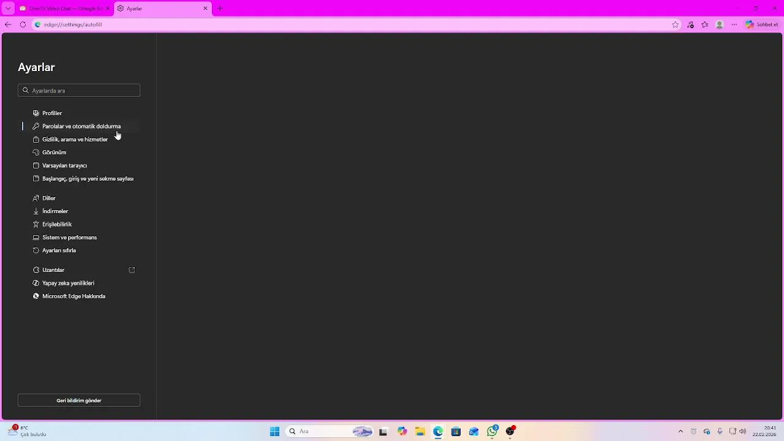The height and width of the screenshot is (441, 784).
Task: Click the Görünüm palette icon
Action: (x=36, y=153)
